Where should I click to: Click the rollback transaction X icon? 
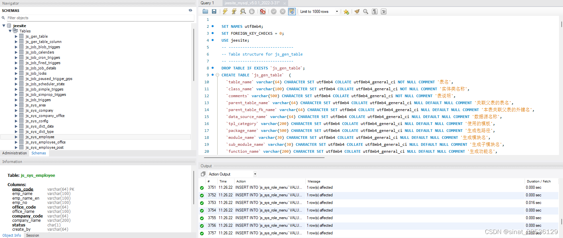[282, 12]
